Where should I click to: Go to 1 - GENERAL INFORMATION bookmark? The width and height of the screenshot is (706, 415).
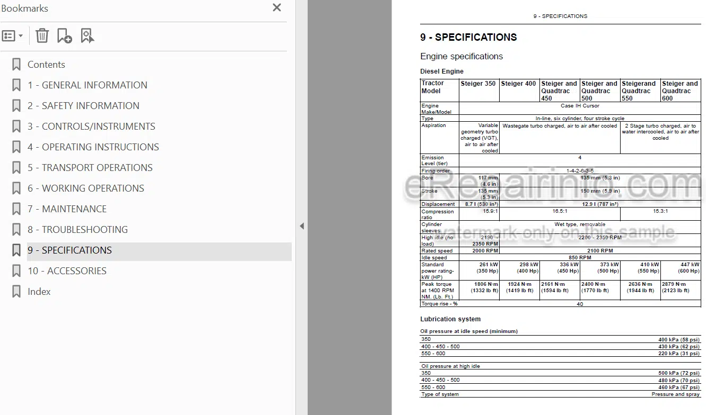pyautogui.click(x=88, y=85)
